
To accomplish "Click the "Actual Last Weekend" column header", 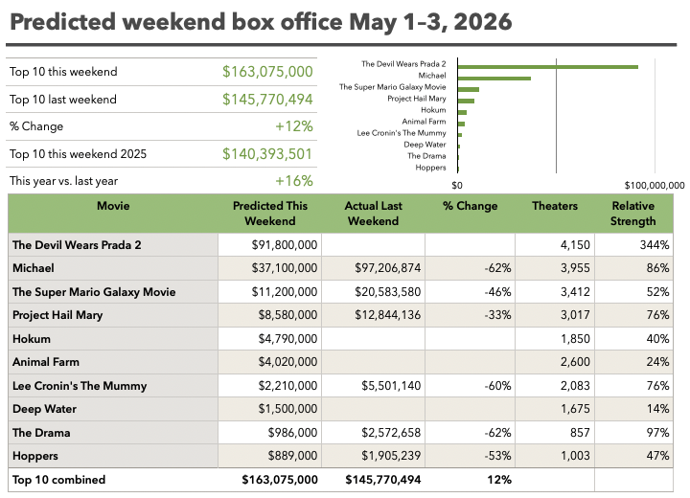I will coord(373,214).
